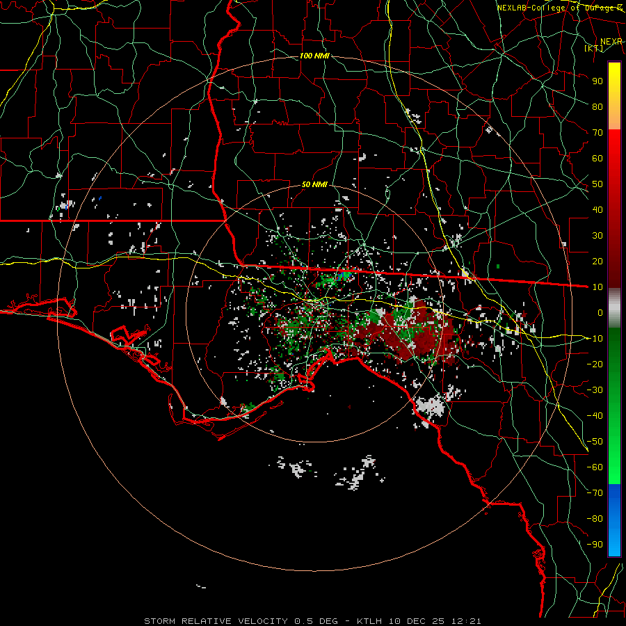Select the 30 label on velocity scale
This screenshot has width=626, height=626.
[x=597, y=236]
